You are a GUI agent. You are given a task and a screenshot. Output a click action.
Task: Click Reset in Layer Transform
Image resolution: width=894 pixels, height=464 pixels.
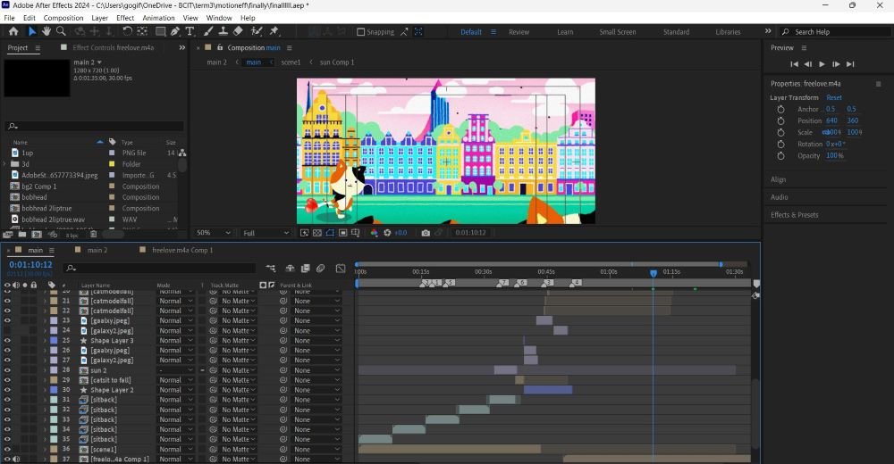[833, 97]
